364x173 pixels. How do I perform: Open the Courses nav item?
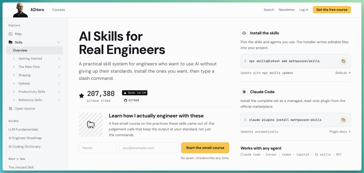pyautogui.click(x=59, y=10)
